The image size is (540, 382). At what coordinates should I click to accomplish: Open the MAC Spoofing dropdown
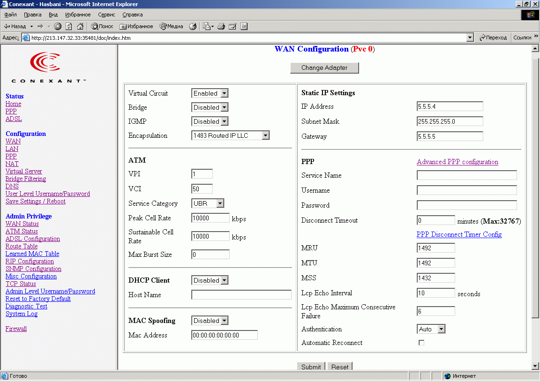pyautogui.click(x=210, y=320)
